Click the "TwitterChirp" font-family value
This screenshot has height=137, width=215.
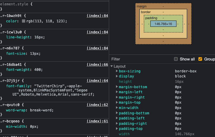pos(49,86)
